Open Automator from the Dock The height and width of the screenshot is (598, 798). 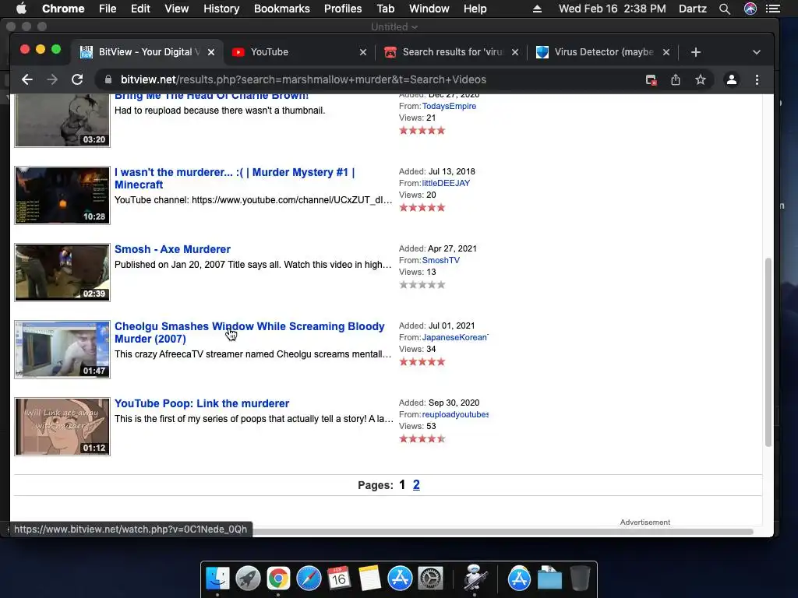coord(475,579)
